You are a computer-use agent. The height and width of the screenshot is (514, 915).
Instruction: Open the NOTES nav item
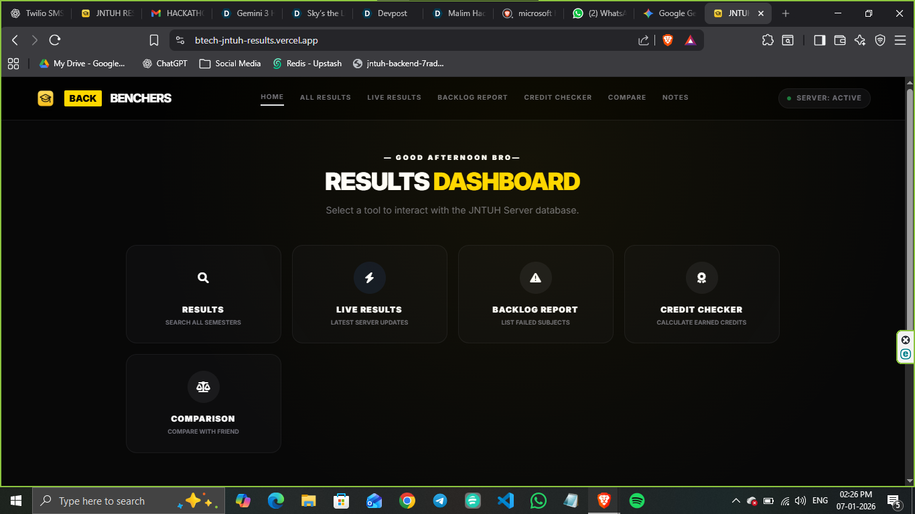point(675,98)
